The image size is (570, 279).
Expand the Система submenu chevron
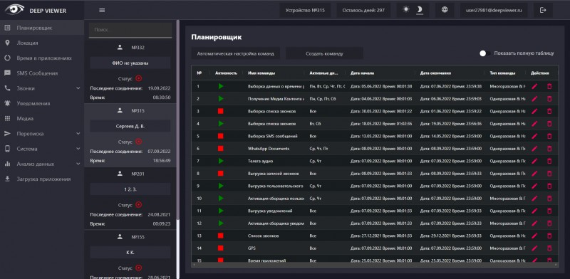(x=78, y=149)
